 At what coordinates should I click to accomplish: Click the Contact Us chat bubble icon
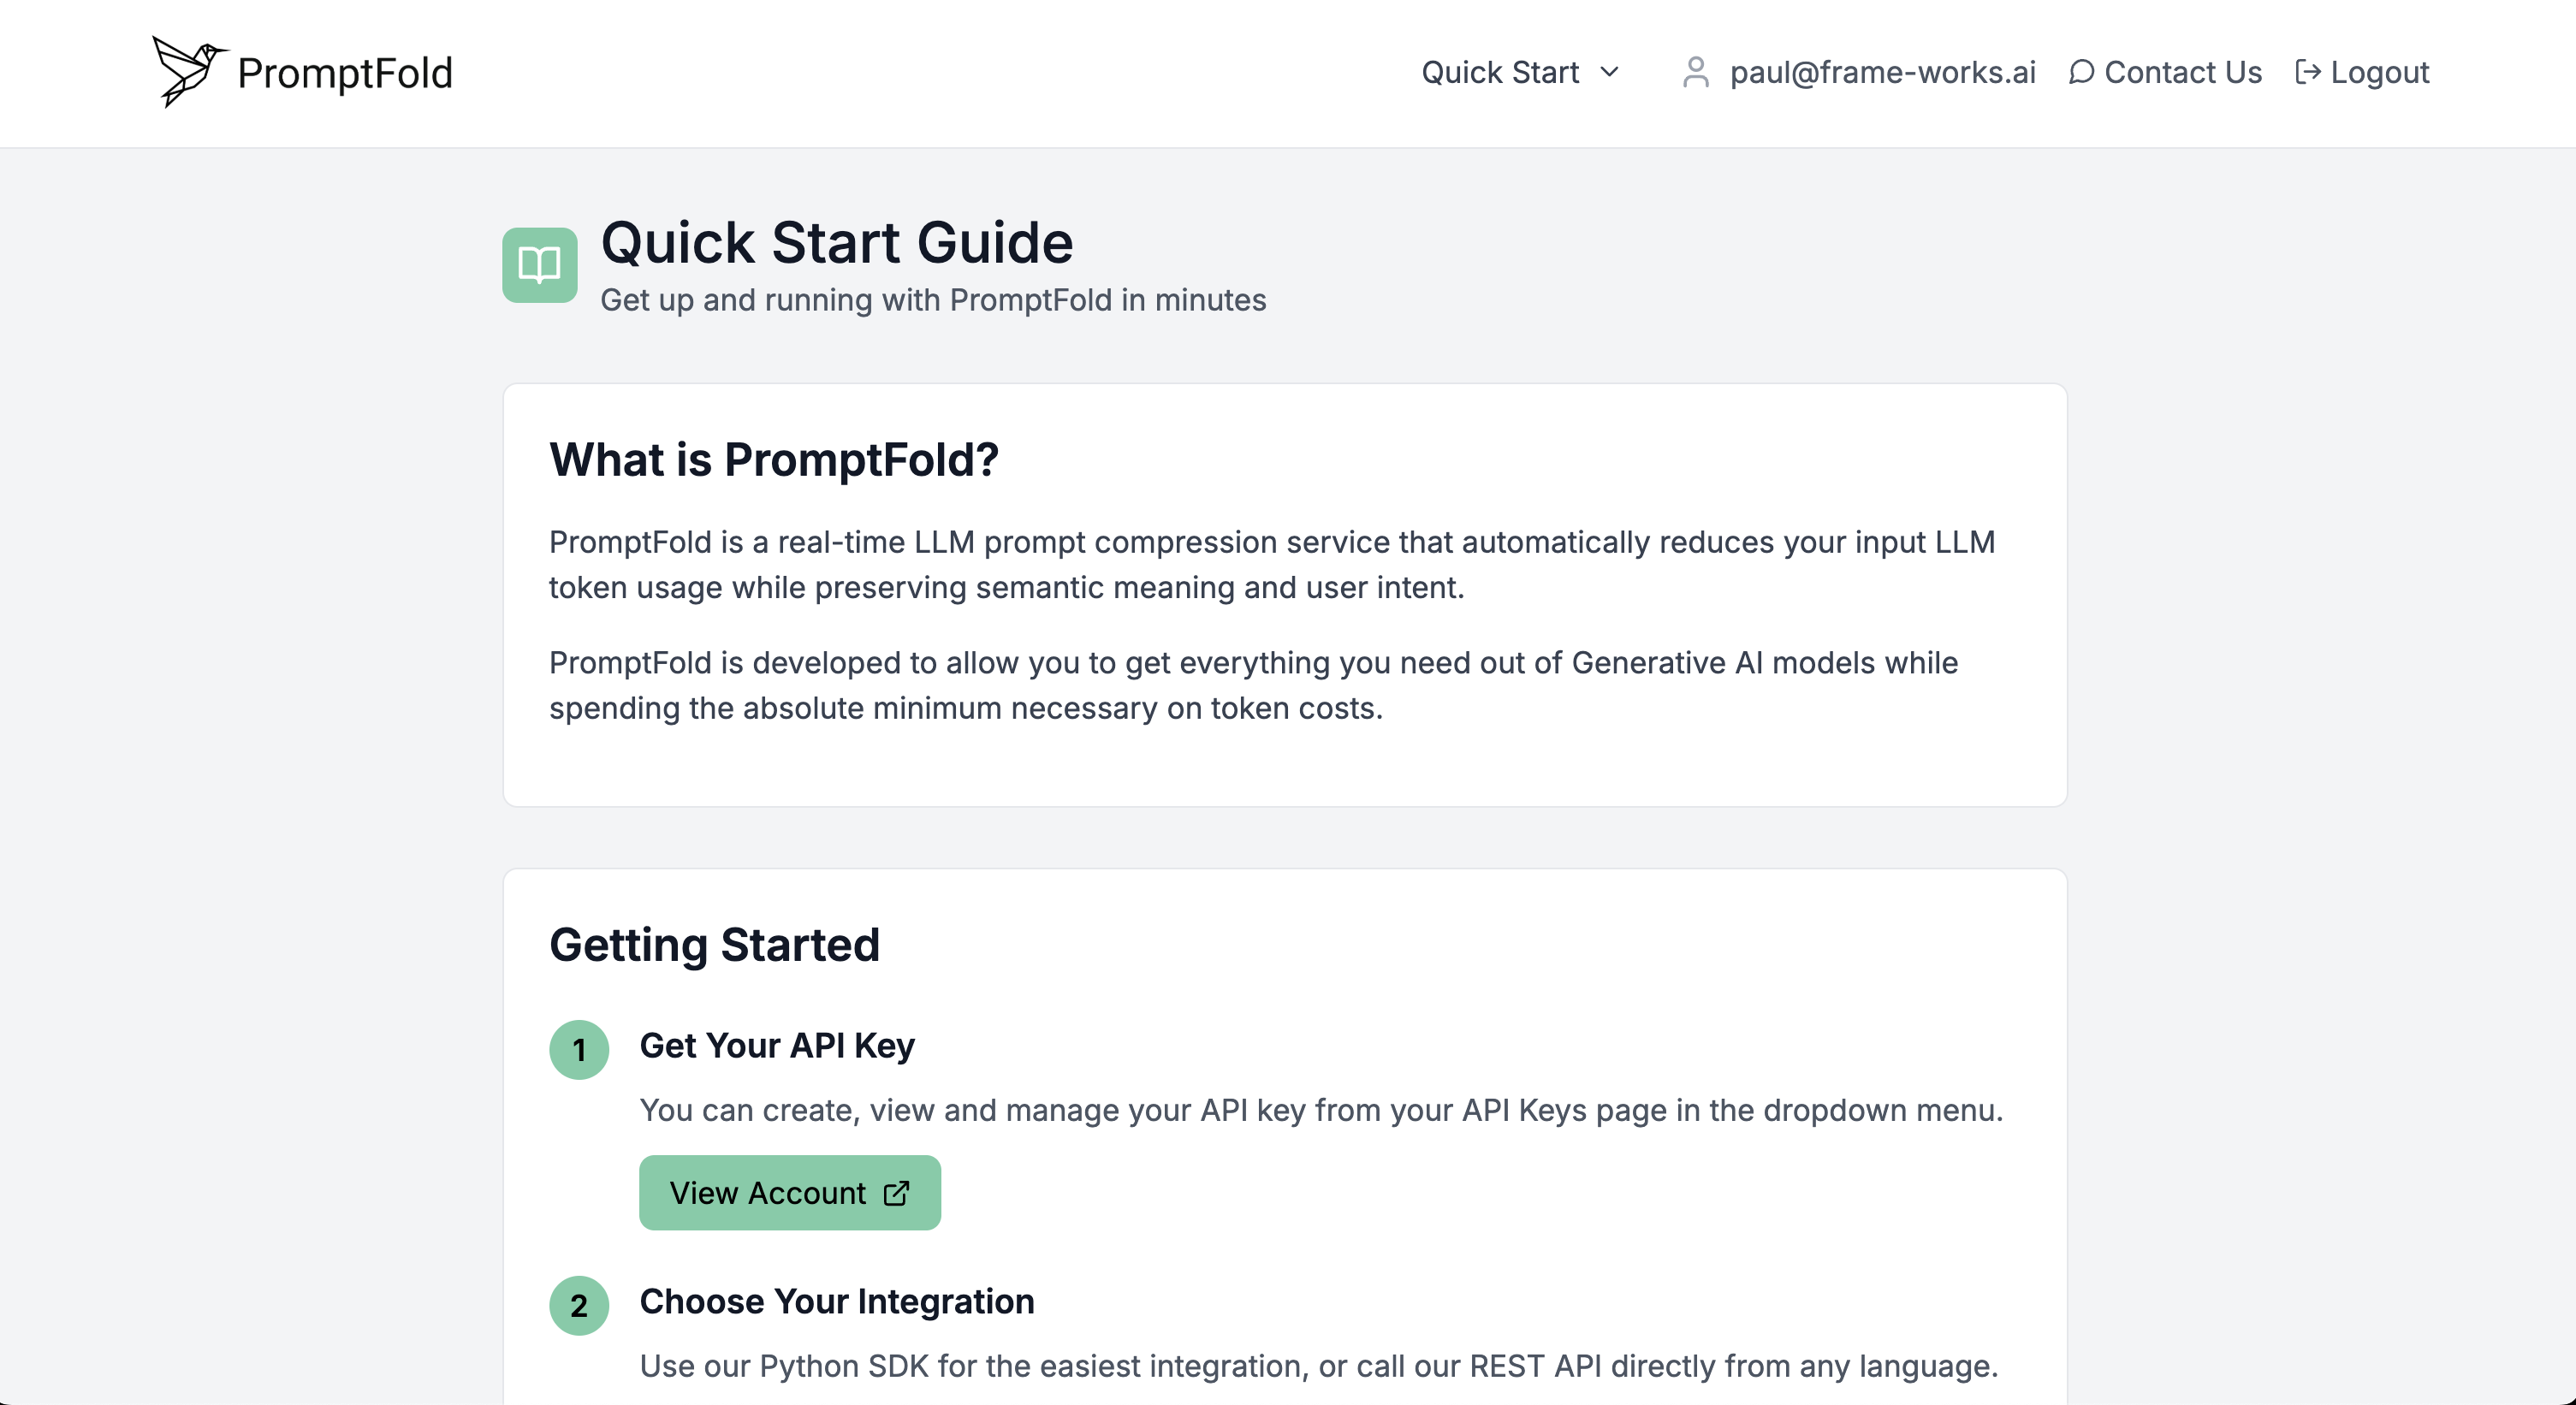point(2081,72)
